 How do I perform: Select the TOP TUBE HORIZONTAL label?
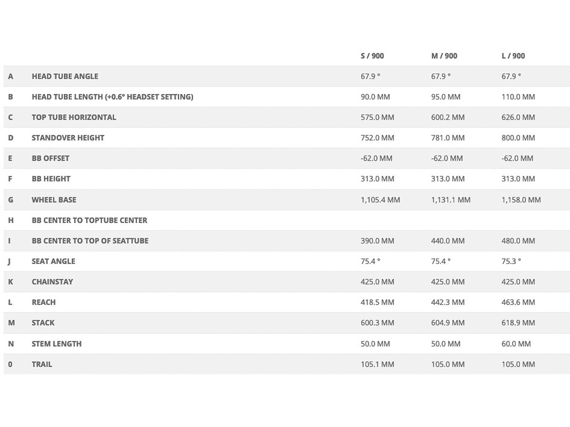(74, 117)
